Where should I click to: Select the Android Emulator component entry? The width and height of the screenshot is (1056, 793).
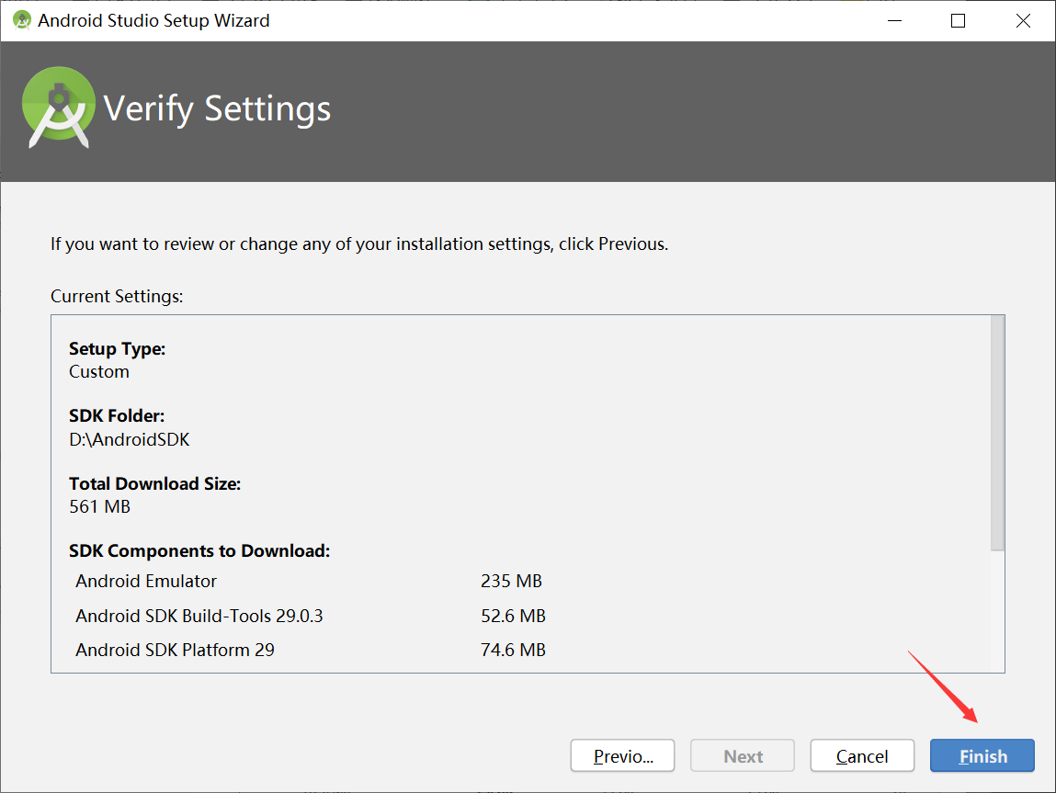[x=145, y=581]
